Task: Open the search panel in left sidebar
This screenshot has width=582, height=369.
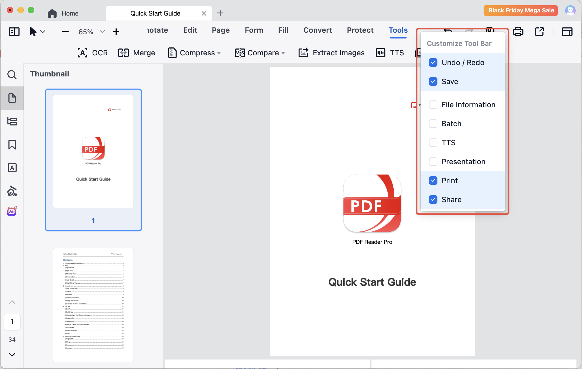Action: tap(12, 75)
